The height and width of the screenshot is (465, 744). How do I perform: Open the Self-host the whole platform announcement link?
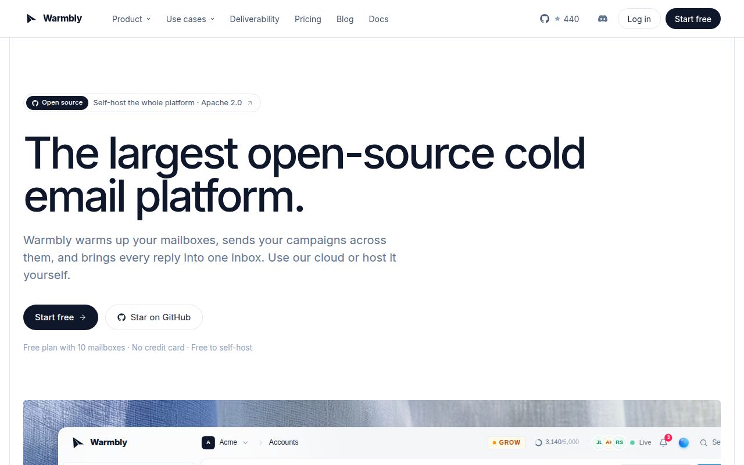click(x=142, y=103)
